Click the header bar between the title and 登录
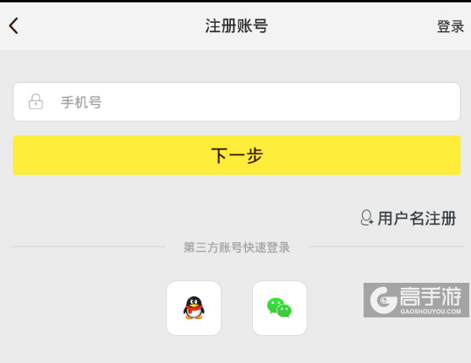This screenshot has width=471, height=363. click(352, 26)
